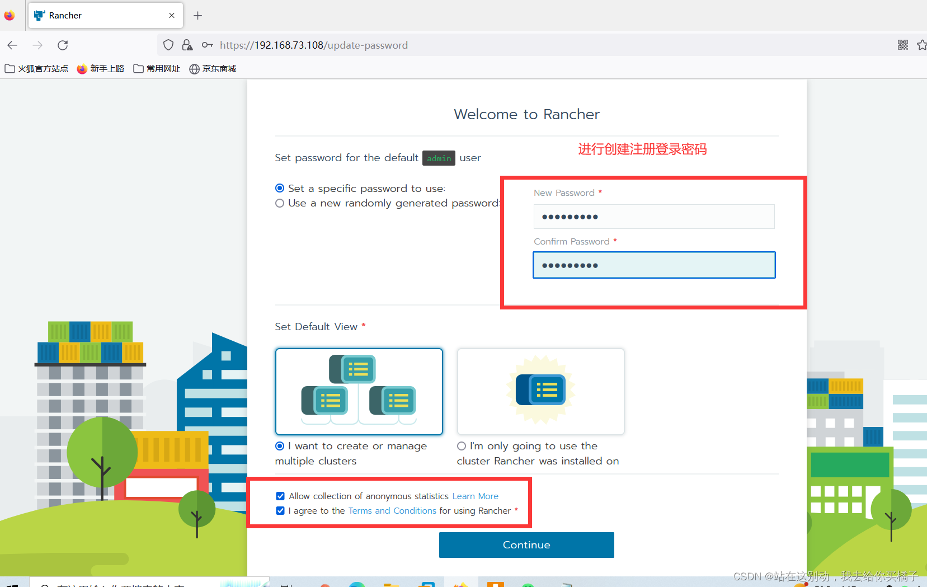Screen dimensions: 927x587
Task: Click the admin user label
Action: [439, 158]
